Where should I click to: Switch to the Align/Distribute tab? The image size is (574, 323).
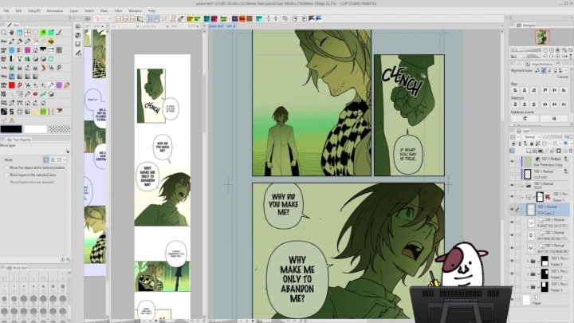(538, 64)
